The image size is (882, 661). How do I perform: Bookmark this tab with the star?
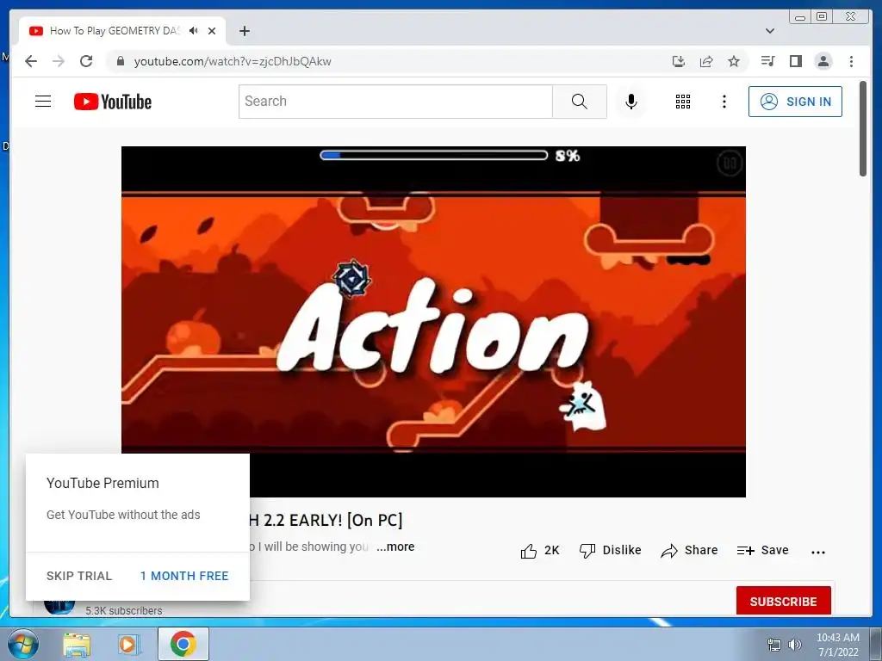pyautogui.click(x=734, y=61)
